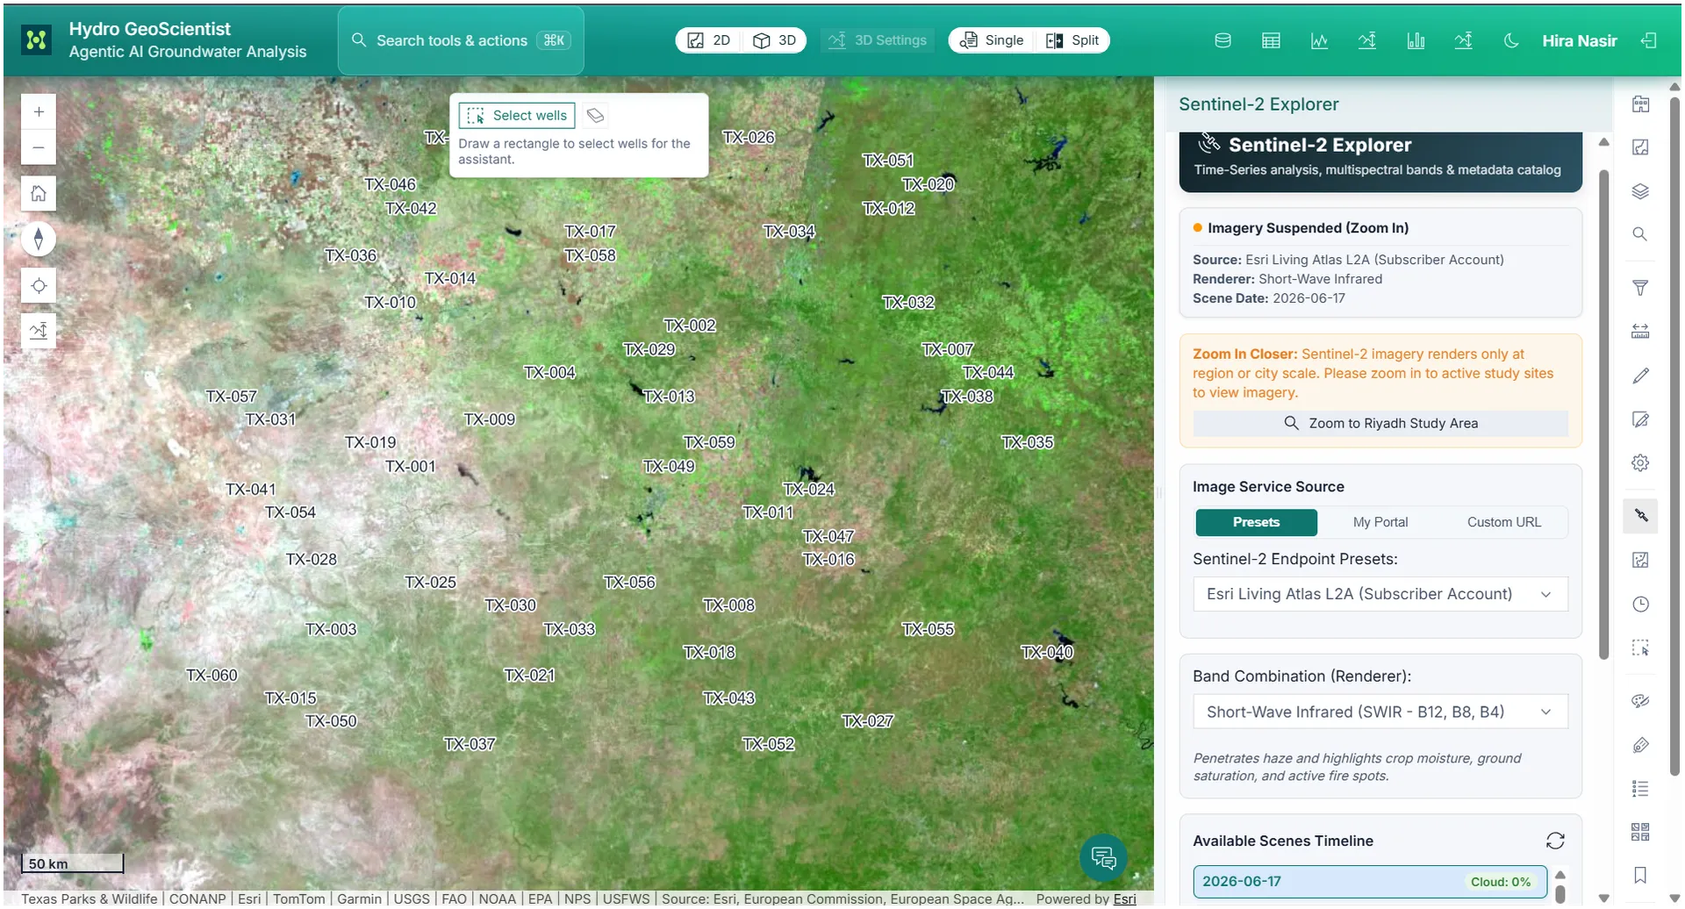Go to the map home extent
Image resolution: width=1685 pixels, height=909 pixels.
click(x=39, y=193)
